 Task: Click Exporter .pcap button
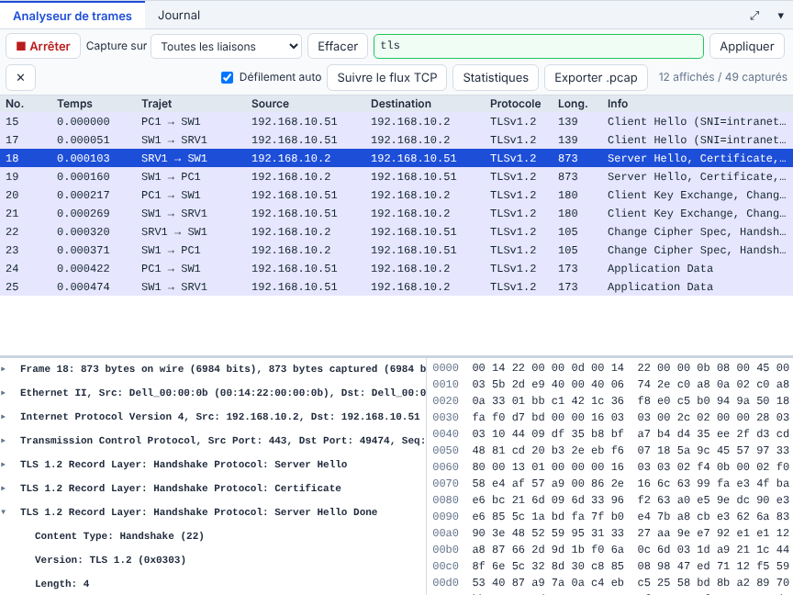tap(596, 77)
